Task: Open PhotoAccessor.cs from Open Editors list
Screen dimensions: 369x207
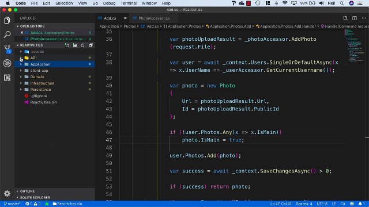Action: coord(55,39)
